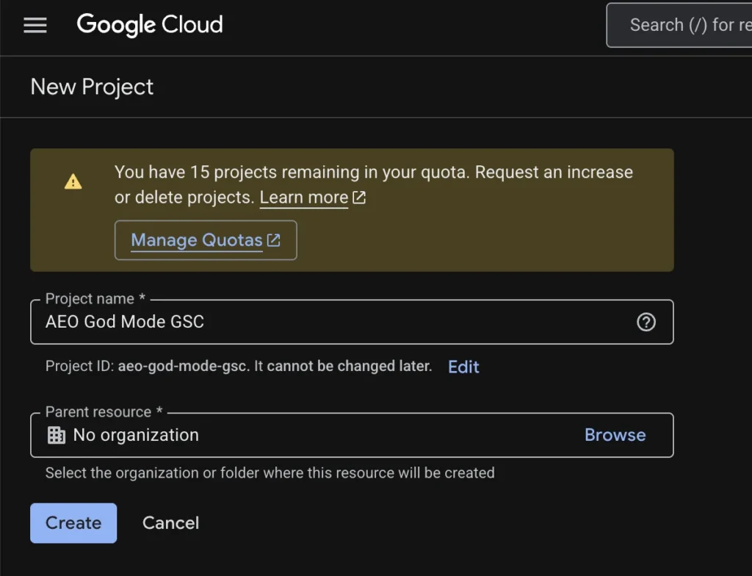Viewport: 752px width, 576px height.
Task: Click external-link icon beside Learn more
Action: point(359,198)
